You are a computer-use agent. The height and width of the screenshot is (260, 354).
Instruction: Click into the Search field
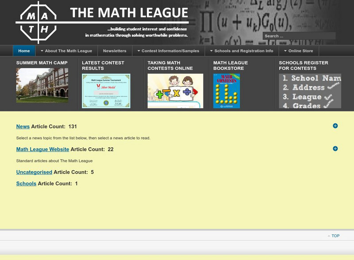(299, 36)
